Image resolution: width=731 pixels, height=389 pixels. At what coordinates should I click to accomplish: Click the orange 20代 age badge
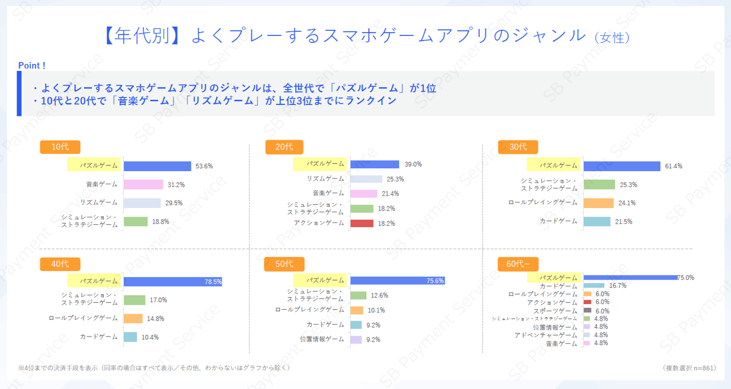284,147
